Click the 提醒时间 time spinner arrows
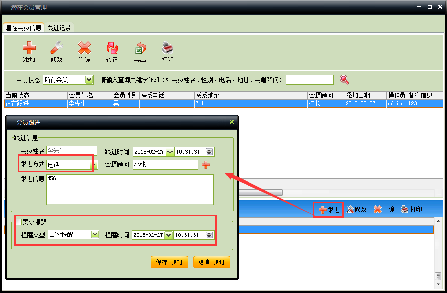 click(x=209, y=235)
